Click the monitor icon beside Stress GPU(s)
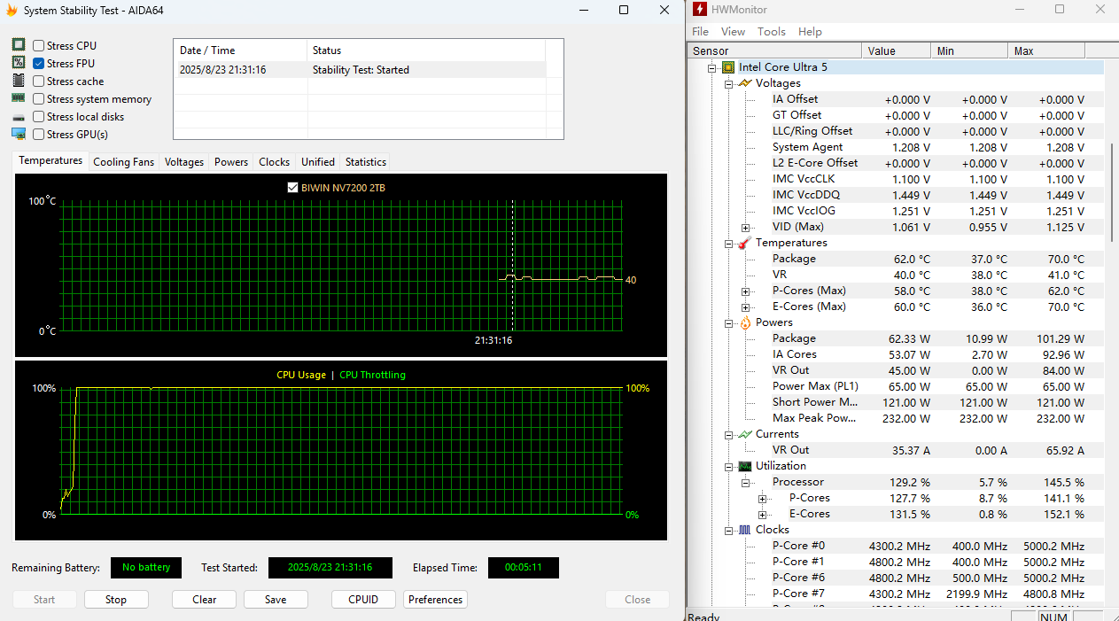 point(18,134)
